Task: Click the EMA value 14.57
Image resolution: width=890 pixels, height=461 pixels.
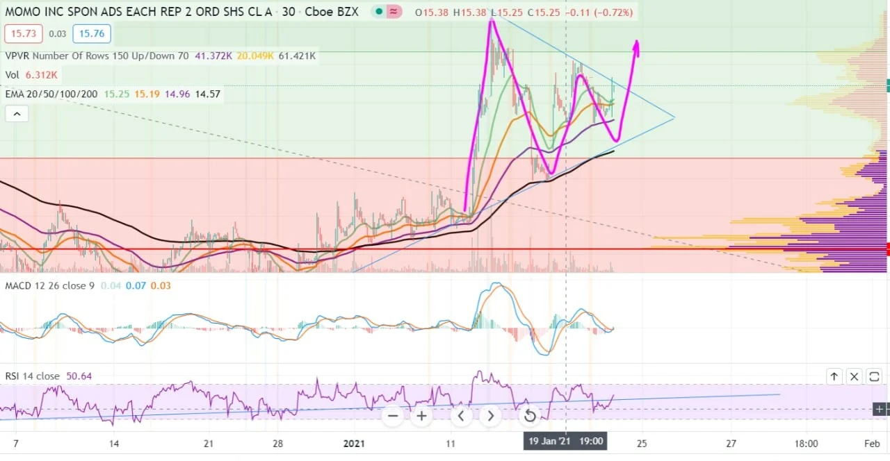Action: pyautogui.click(x=209, y=94)
